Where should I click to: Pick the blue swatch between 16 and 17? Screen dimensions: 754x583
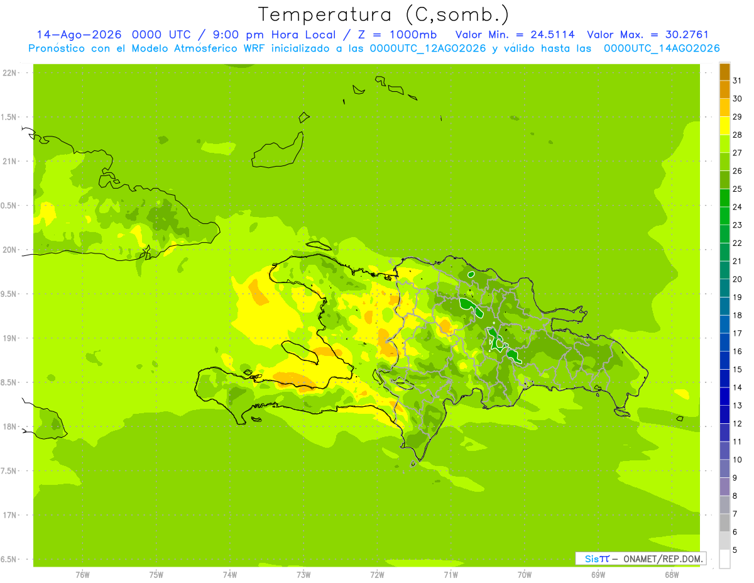(724, 342)
